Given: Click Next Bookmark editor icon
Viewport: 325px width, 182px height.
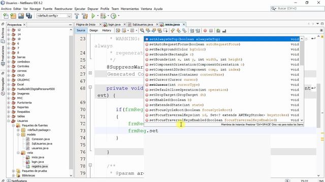Looking at the screenshot, I should click(178, 30).
